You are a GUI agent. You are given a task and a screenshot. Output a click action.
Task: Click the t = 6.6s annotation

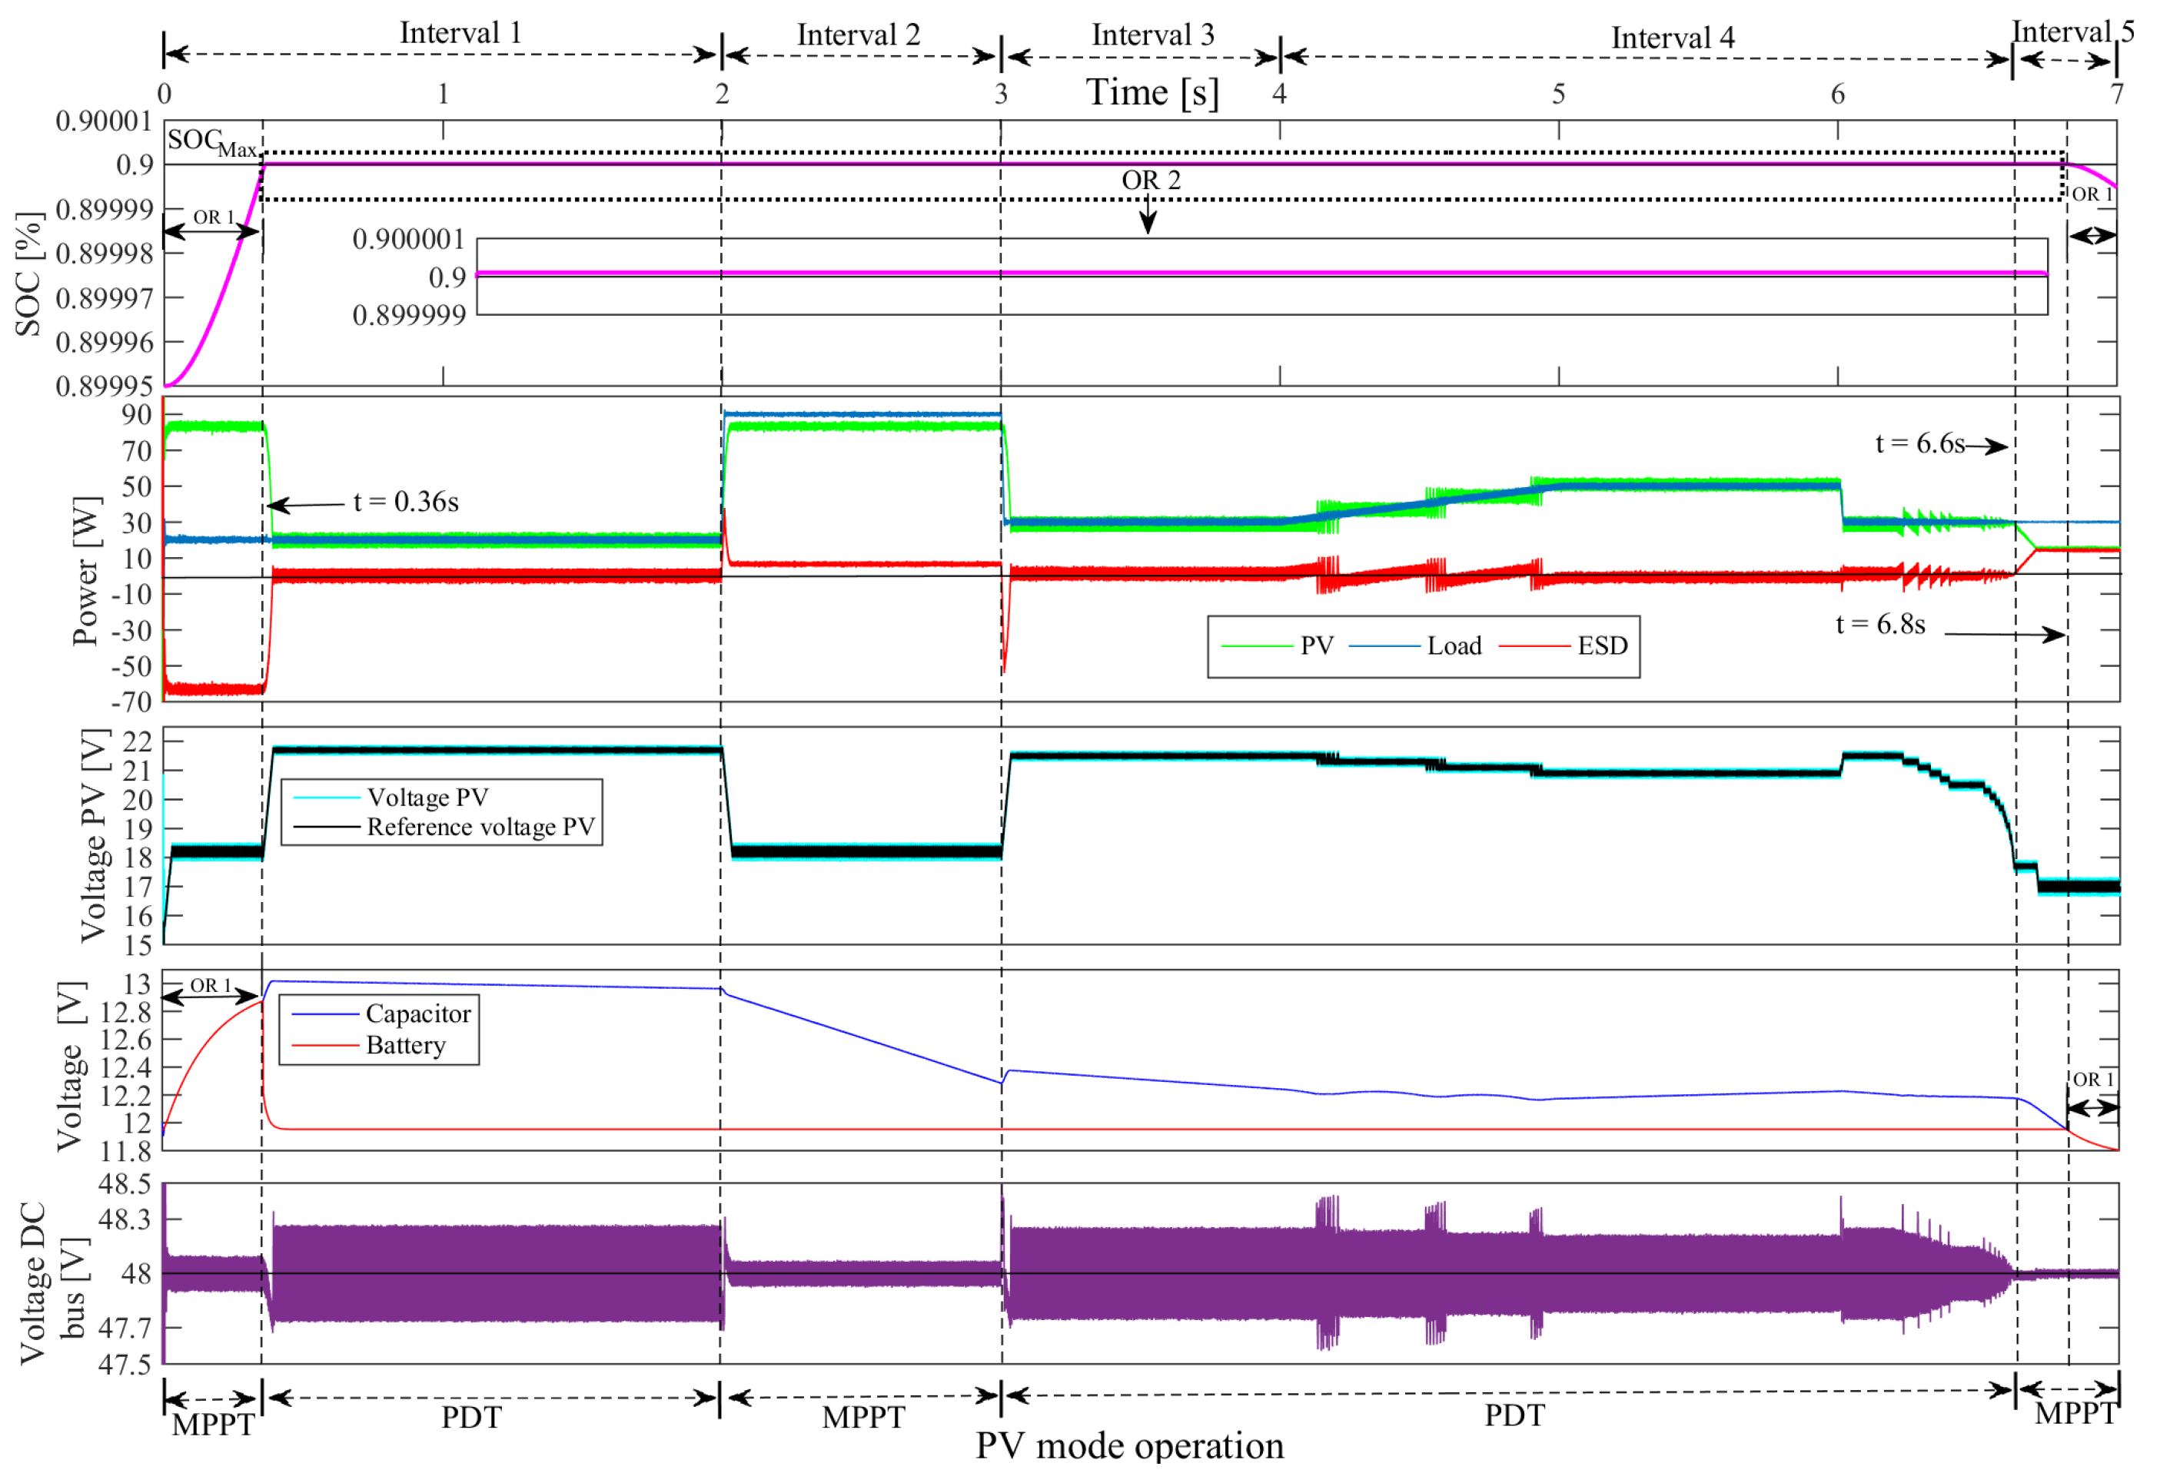click(1919, 444)
